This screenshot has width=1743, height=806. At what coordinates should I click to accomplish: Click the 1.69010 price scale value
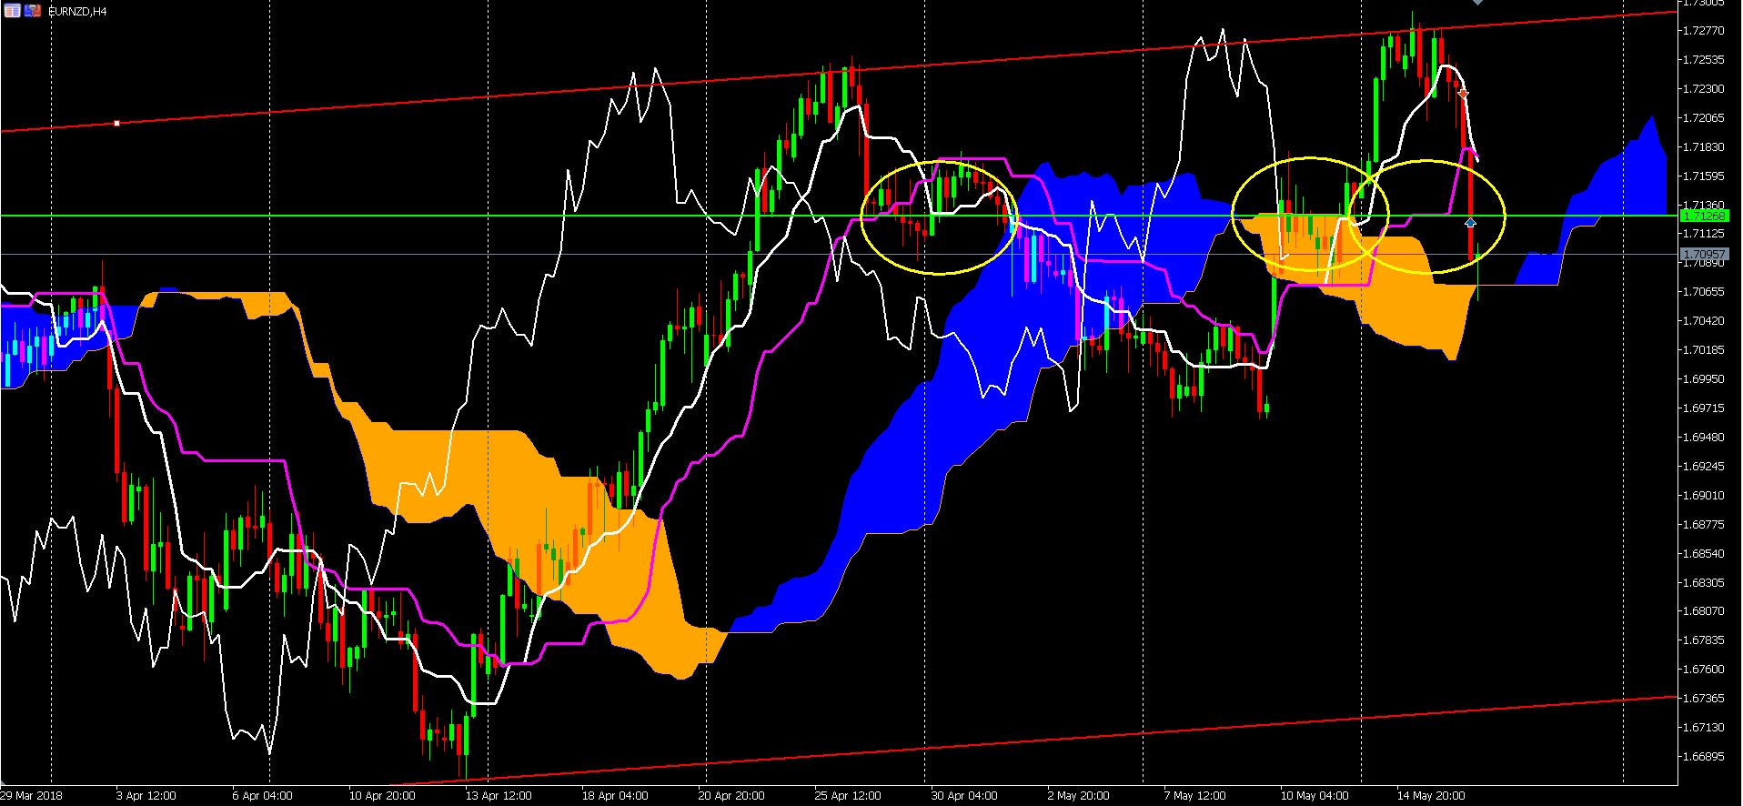pyautogui.click(x=1706, y=496)
